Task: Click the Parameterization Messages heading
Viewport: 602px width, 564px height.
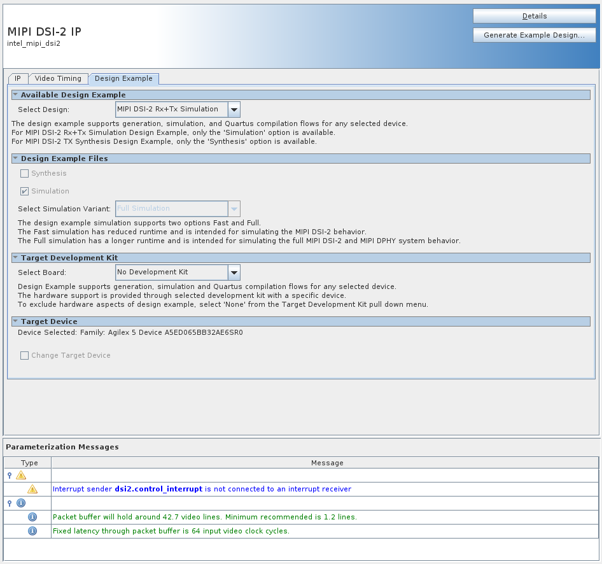Action: [x=62, y=447]
